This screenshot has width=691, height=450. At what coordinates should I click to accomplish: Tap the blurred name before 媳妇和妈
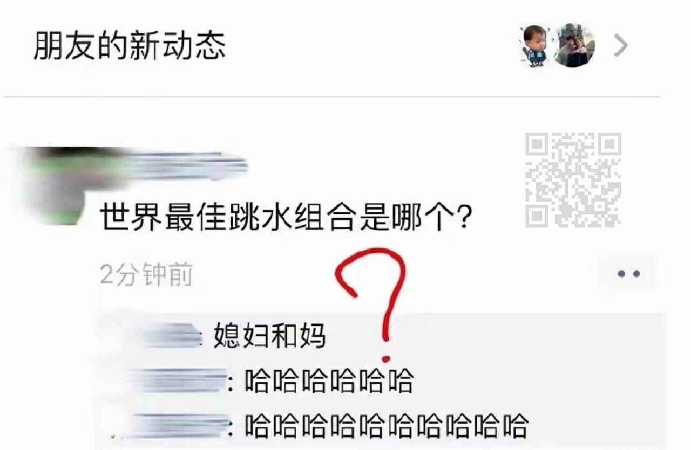coord(167,336)
